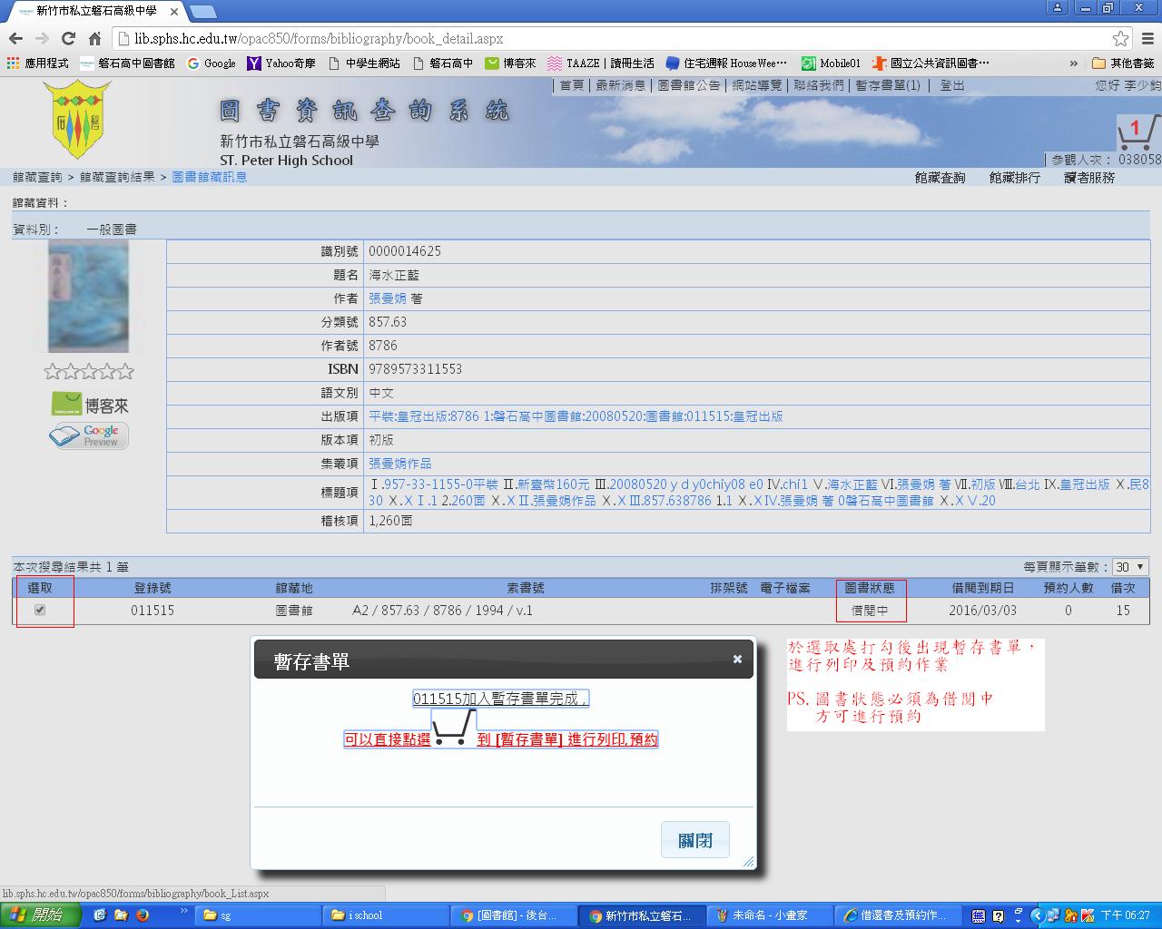Bookmark page with the star icon
The image size is (1162, 929).
point(1120,38)
